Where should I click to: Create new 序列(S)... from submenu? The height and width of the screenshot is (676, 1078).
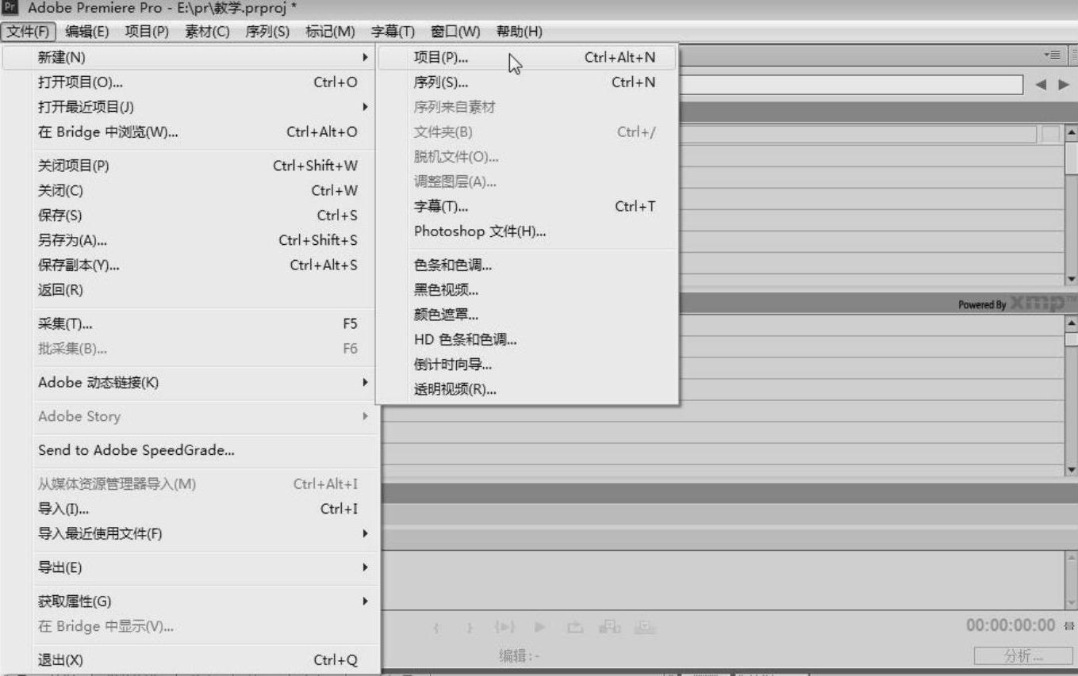click(x=527, y=82)
